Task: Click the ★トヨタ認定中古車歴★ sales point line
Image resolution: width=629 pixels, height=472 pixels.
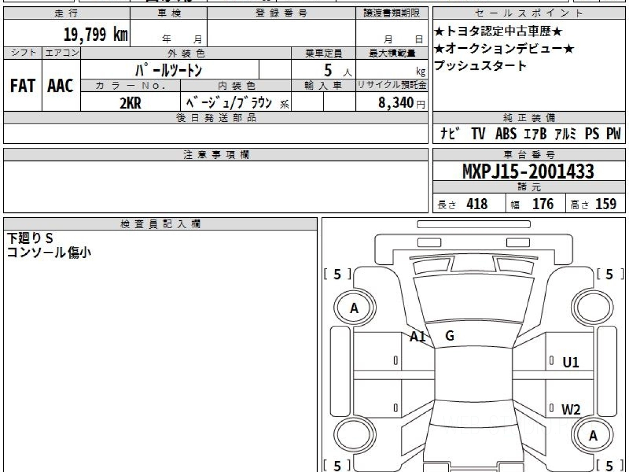Action: tap(498, 32)
